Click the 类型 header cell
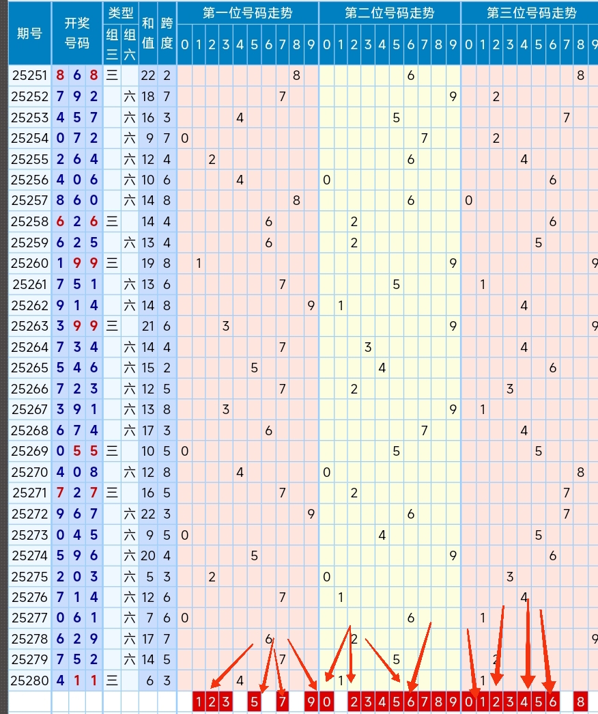Viewport: 598px width, 714px height. point(121,13)
